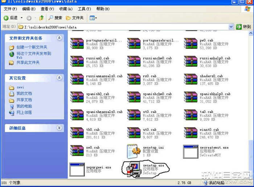Screen dimensions: 254x187
Task: Expand the 详细信息 panel
Action: (x=59, y=128)
